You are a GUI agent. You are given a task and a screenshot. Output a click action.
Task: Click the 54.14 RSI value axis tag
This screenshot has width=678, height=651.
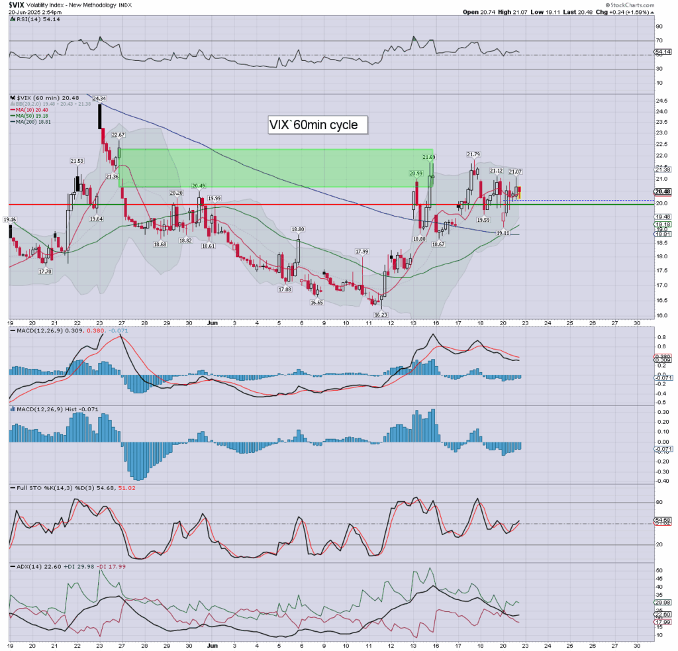pyautogui.click(x=663, y=52)
